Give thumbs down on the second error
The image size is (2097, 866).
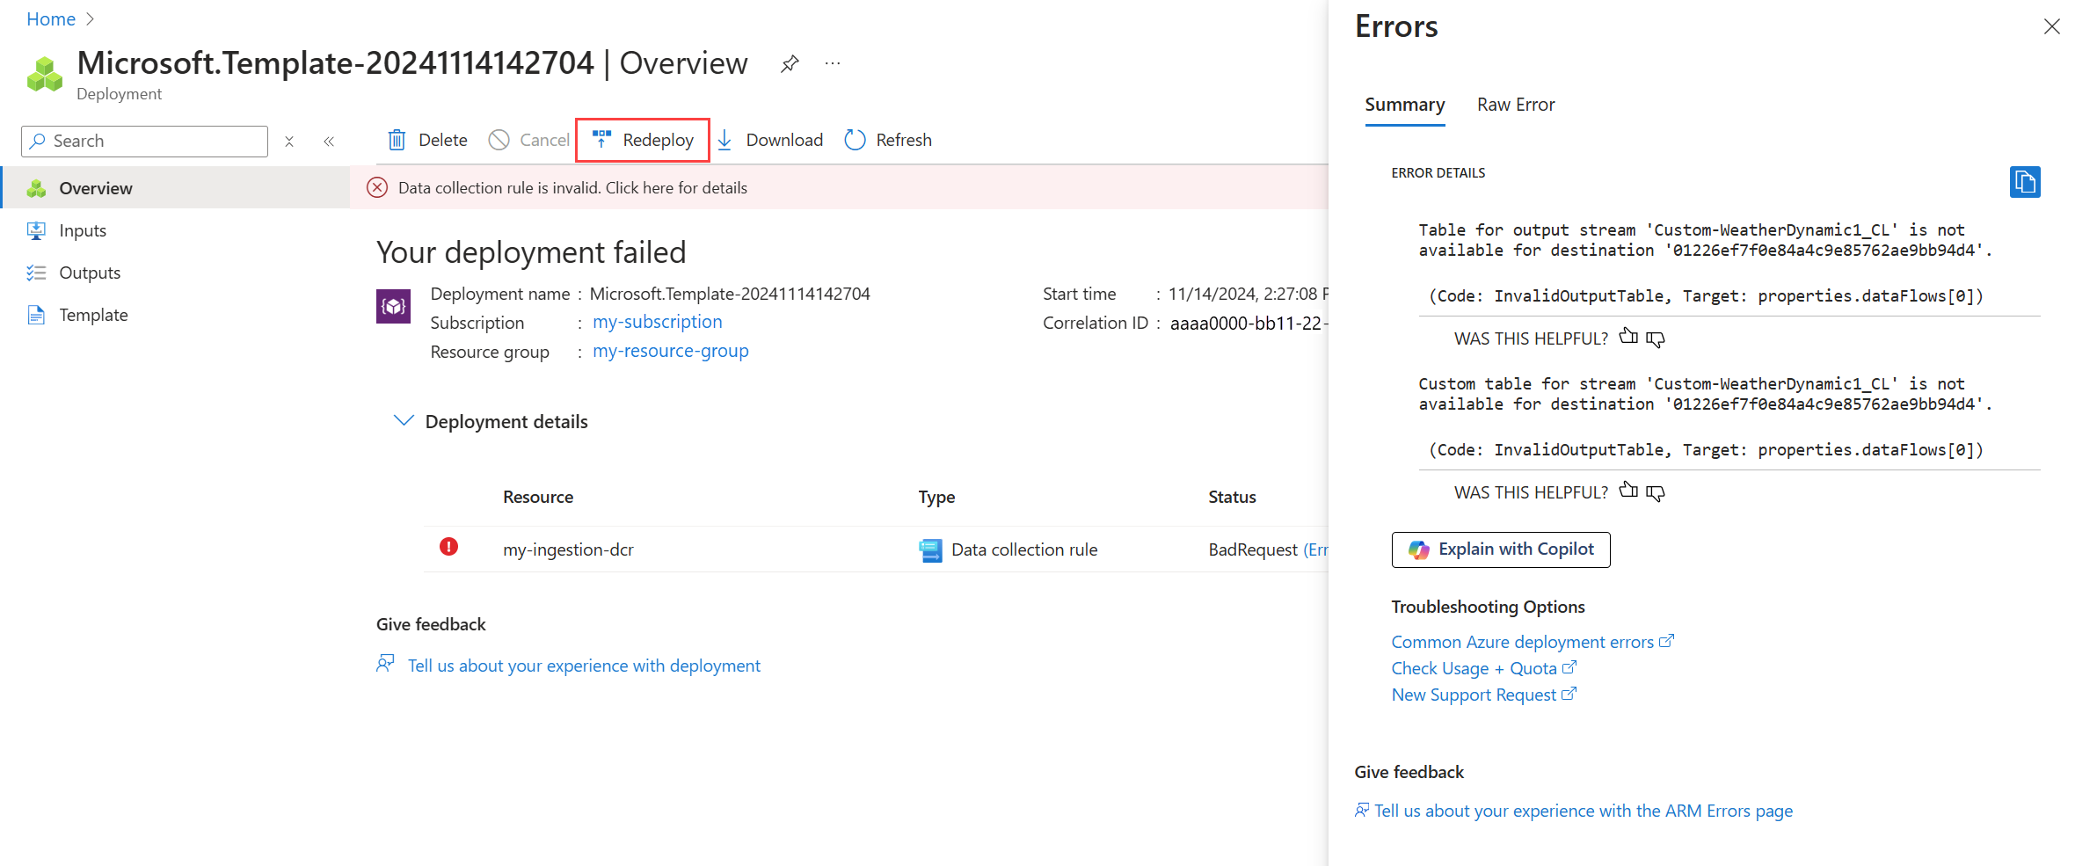(1656, 491)
